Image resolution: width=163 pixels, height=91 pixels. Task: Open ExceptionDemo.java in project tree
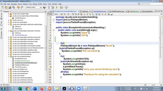point(21,58)
